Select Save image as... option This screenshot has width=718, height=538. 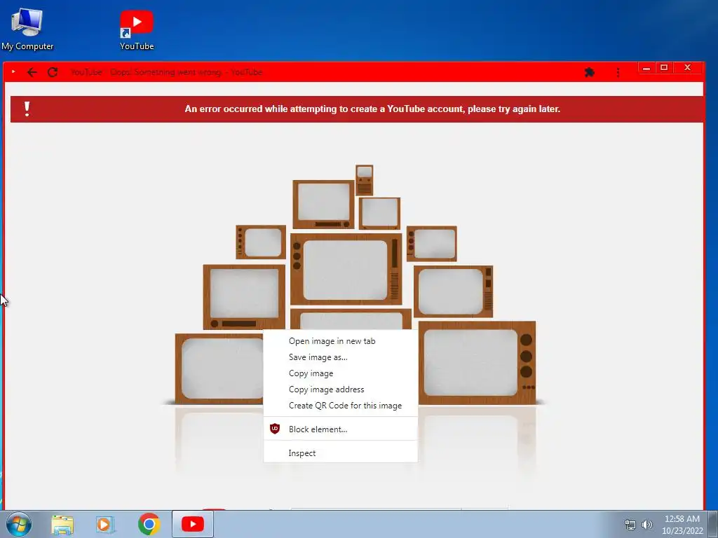[x=341, y=357]
